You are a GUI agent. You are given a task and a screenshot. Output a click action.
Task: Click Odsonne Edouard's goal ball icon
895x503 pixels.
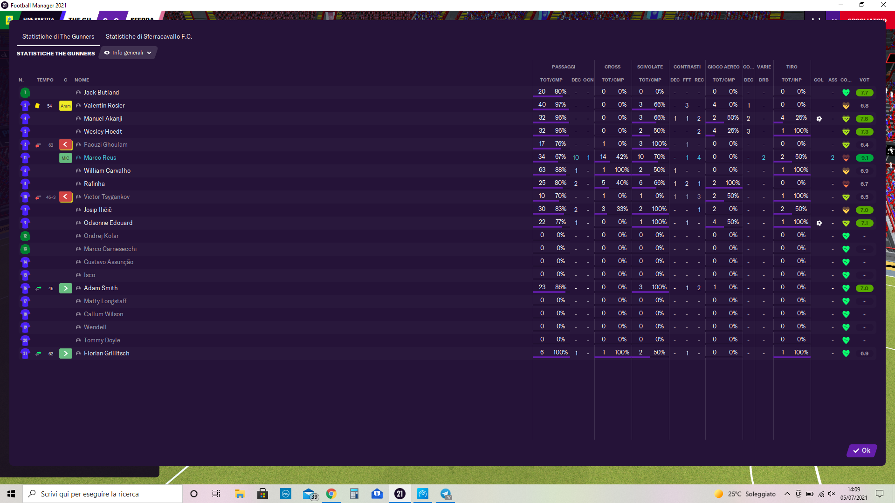click(x=819, y=223)
